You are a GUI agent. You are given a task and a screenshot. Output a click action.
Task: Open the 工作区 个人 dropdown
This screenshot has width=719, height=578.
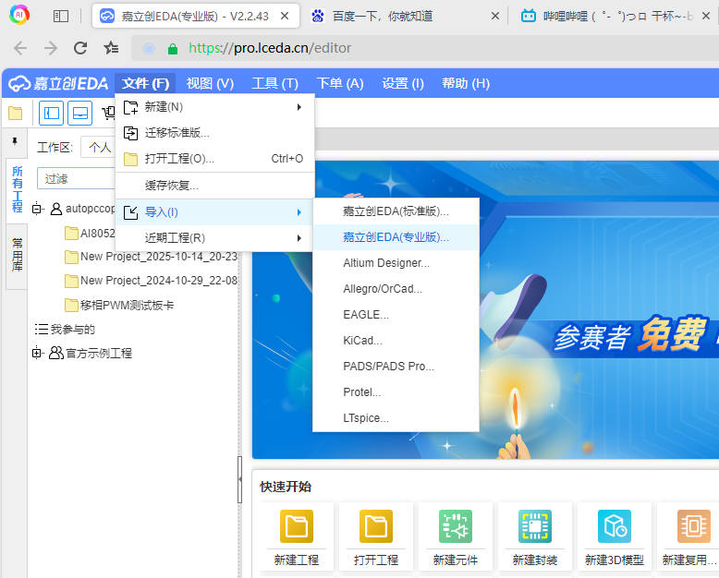[98, 147]
